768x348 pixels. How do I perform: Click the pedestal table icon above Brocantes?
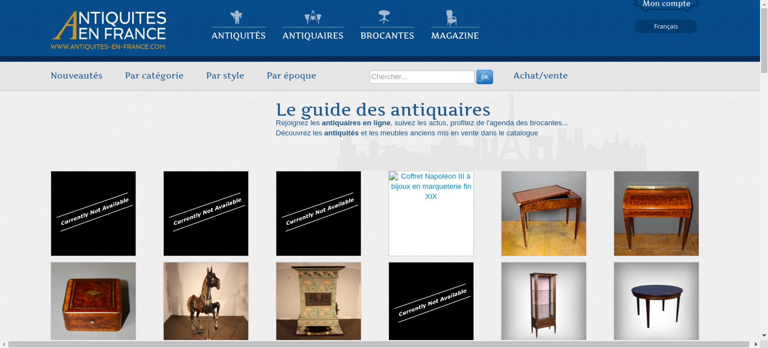384,17
